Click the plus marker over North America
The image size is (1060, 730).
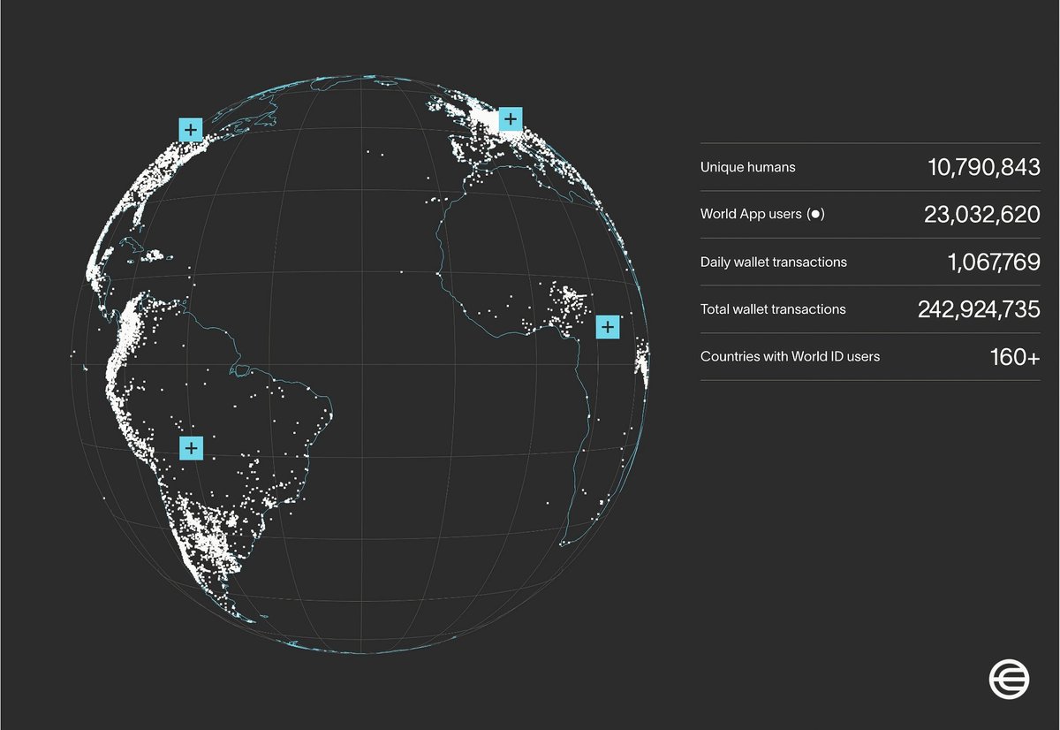point(191,129)
